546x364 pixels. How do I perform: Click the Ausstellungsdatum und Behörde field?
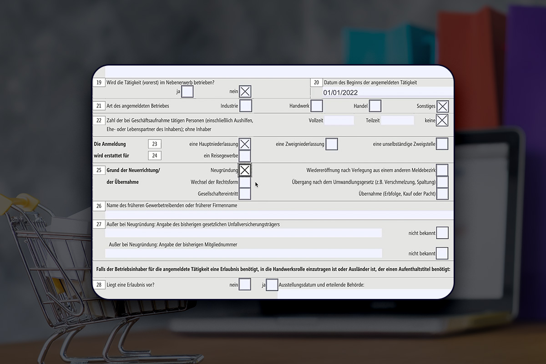coord(366,294)
